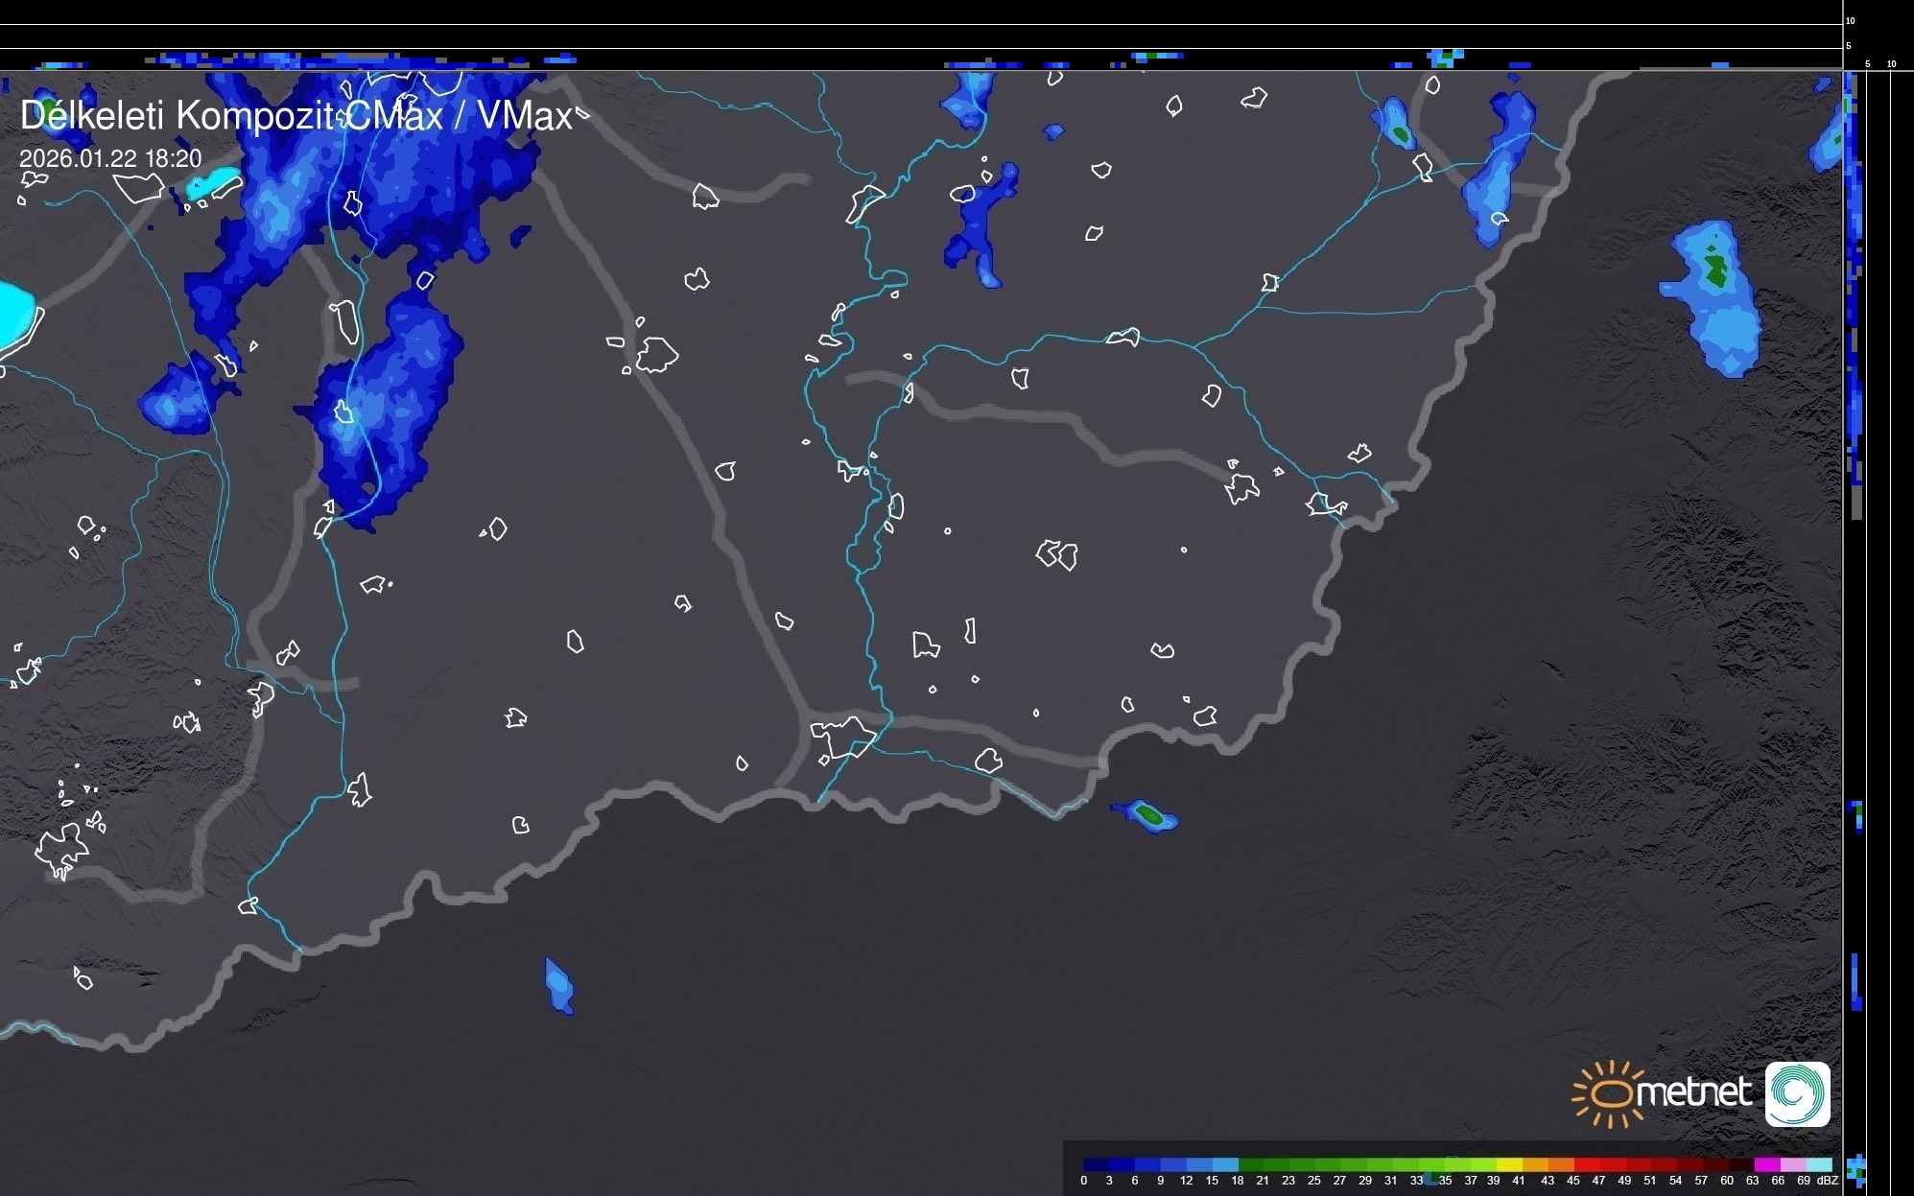Click the teal swirl app logo

pyautogui.click(x=1797, y=1093)
